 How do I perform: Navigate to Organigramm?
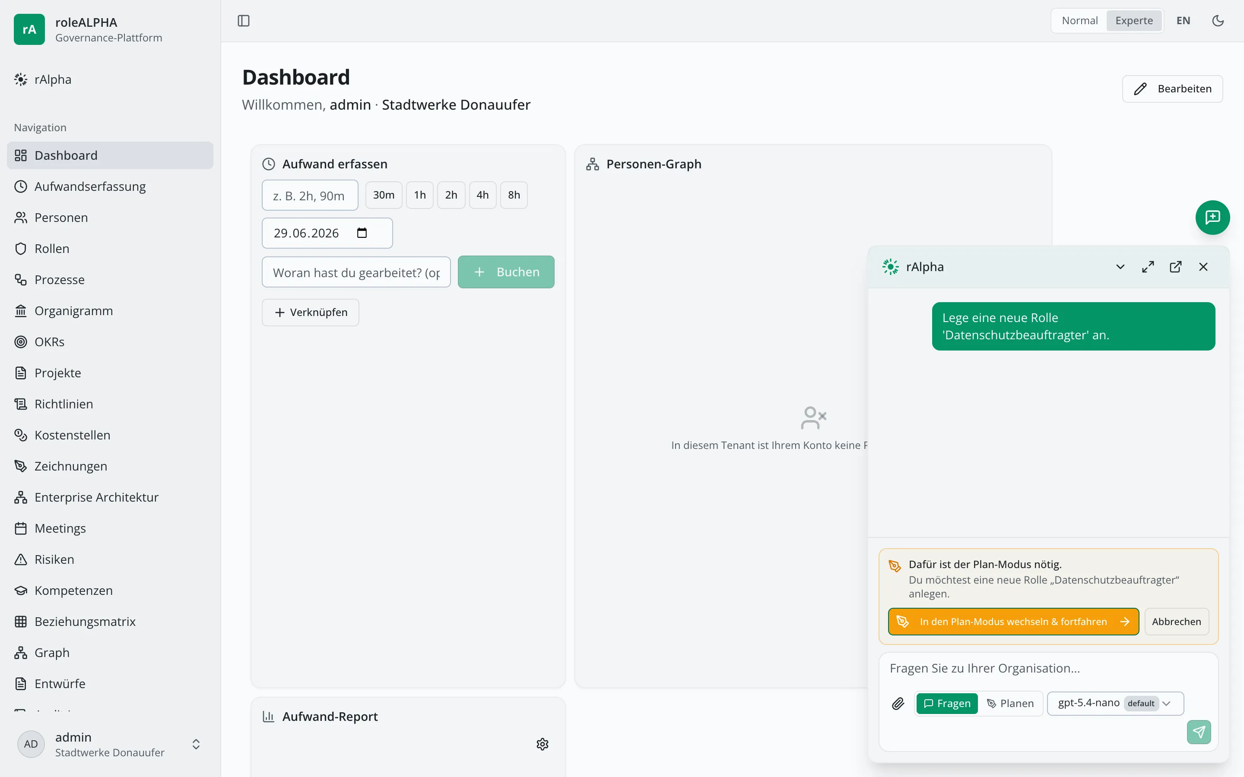coord(110,311)
